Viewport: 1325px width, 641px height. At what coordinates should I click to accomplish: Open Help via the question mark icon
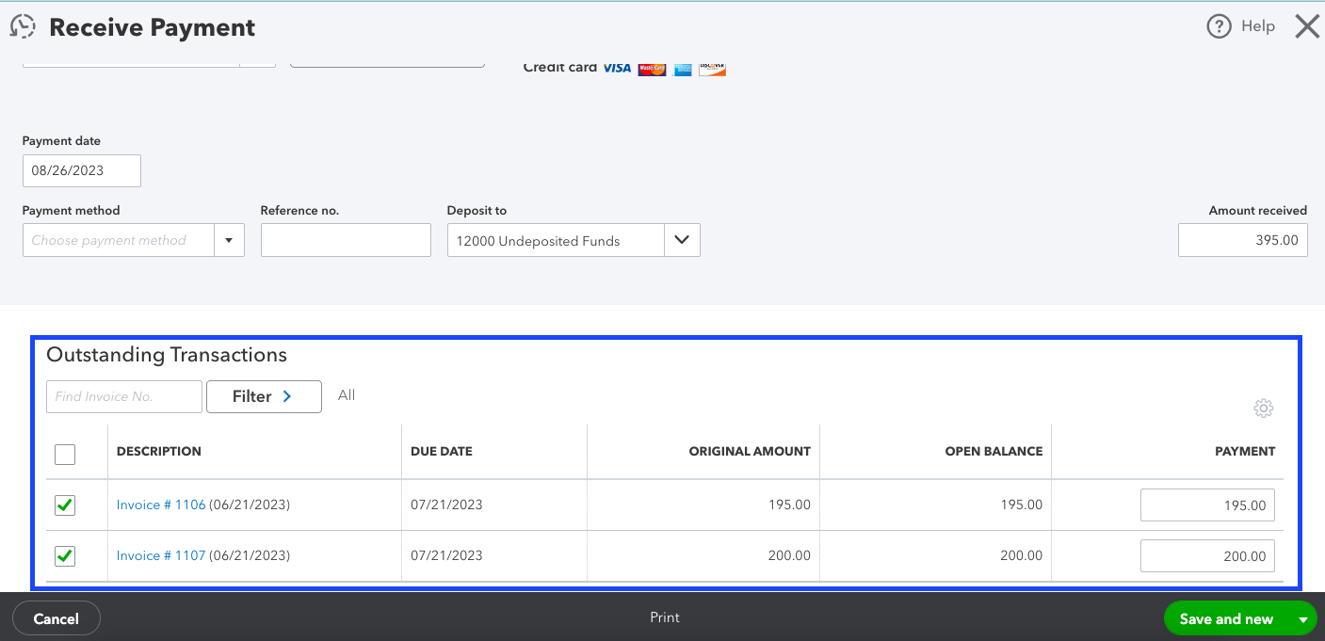1219,26
